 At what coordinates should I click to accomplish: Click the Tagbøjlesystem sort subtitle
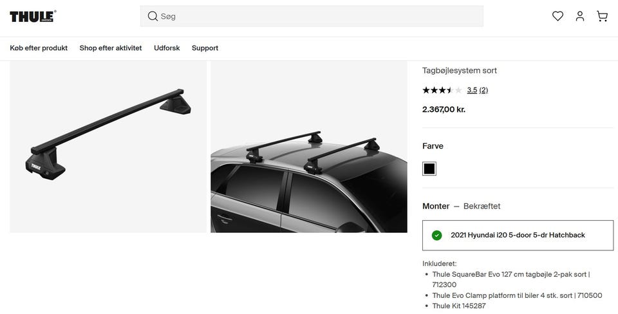tap(460, 71)
